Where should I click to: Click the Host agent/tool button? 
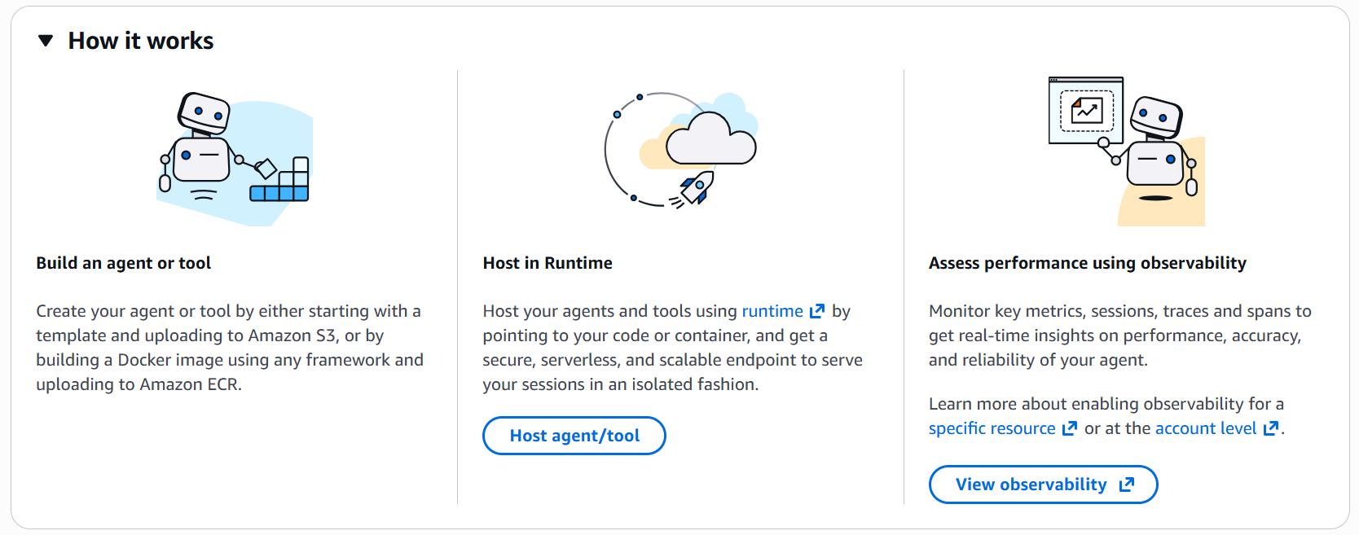tap(574, 436)
